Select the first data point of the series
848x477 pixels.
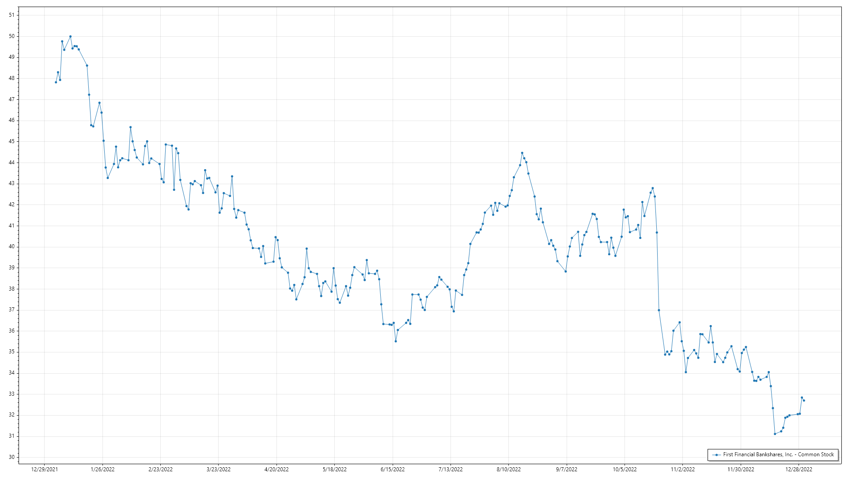coord(56,82)
